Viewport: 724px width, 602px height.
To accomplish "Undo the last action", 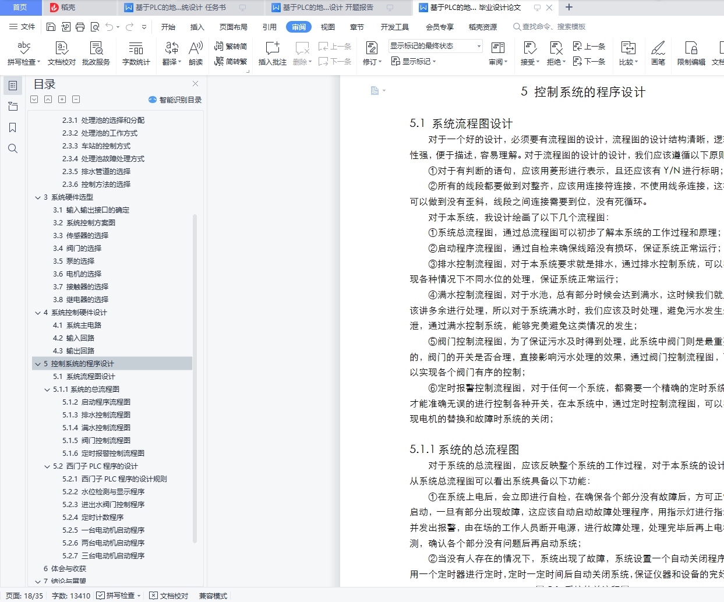I will coord(109,27).
